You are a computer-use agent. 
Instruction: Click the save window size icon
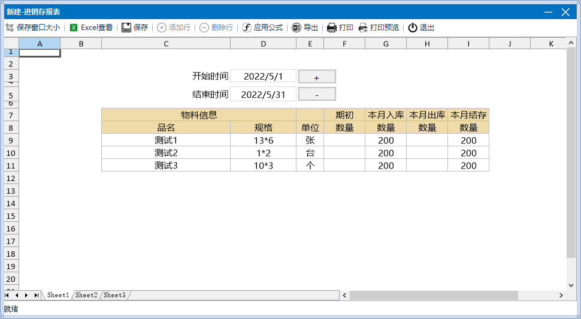(x=9, y=28)
